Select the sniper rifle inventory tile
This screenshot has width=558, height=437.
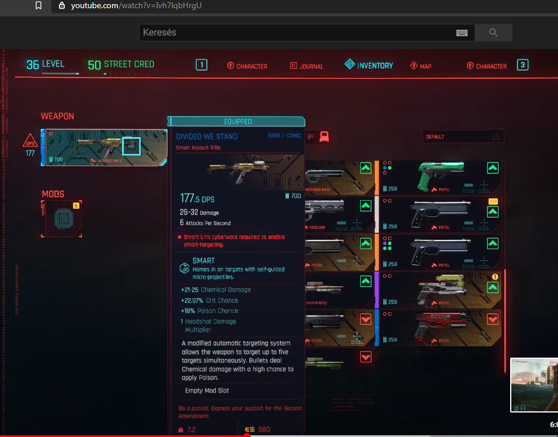340,290
